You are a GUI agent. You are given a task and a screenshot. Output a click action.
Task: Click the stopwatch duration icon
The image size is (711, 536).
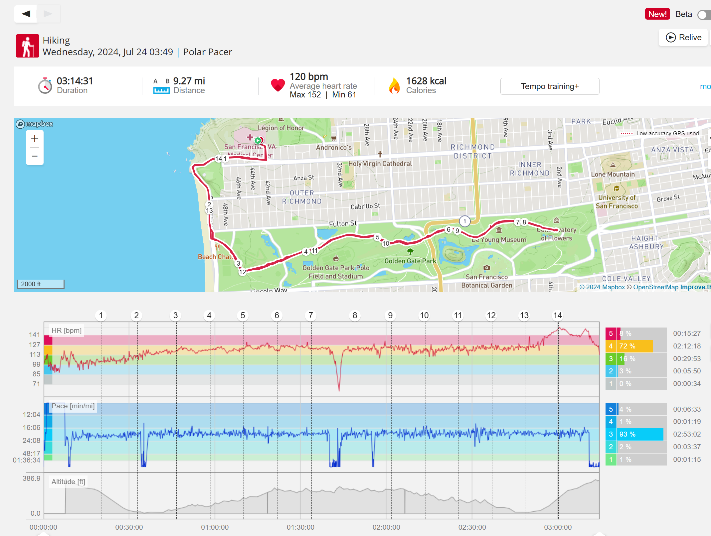click(x=45, y=86)
